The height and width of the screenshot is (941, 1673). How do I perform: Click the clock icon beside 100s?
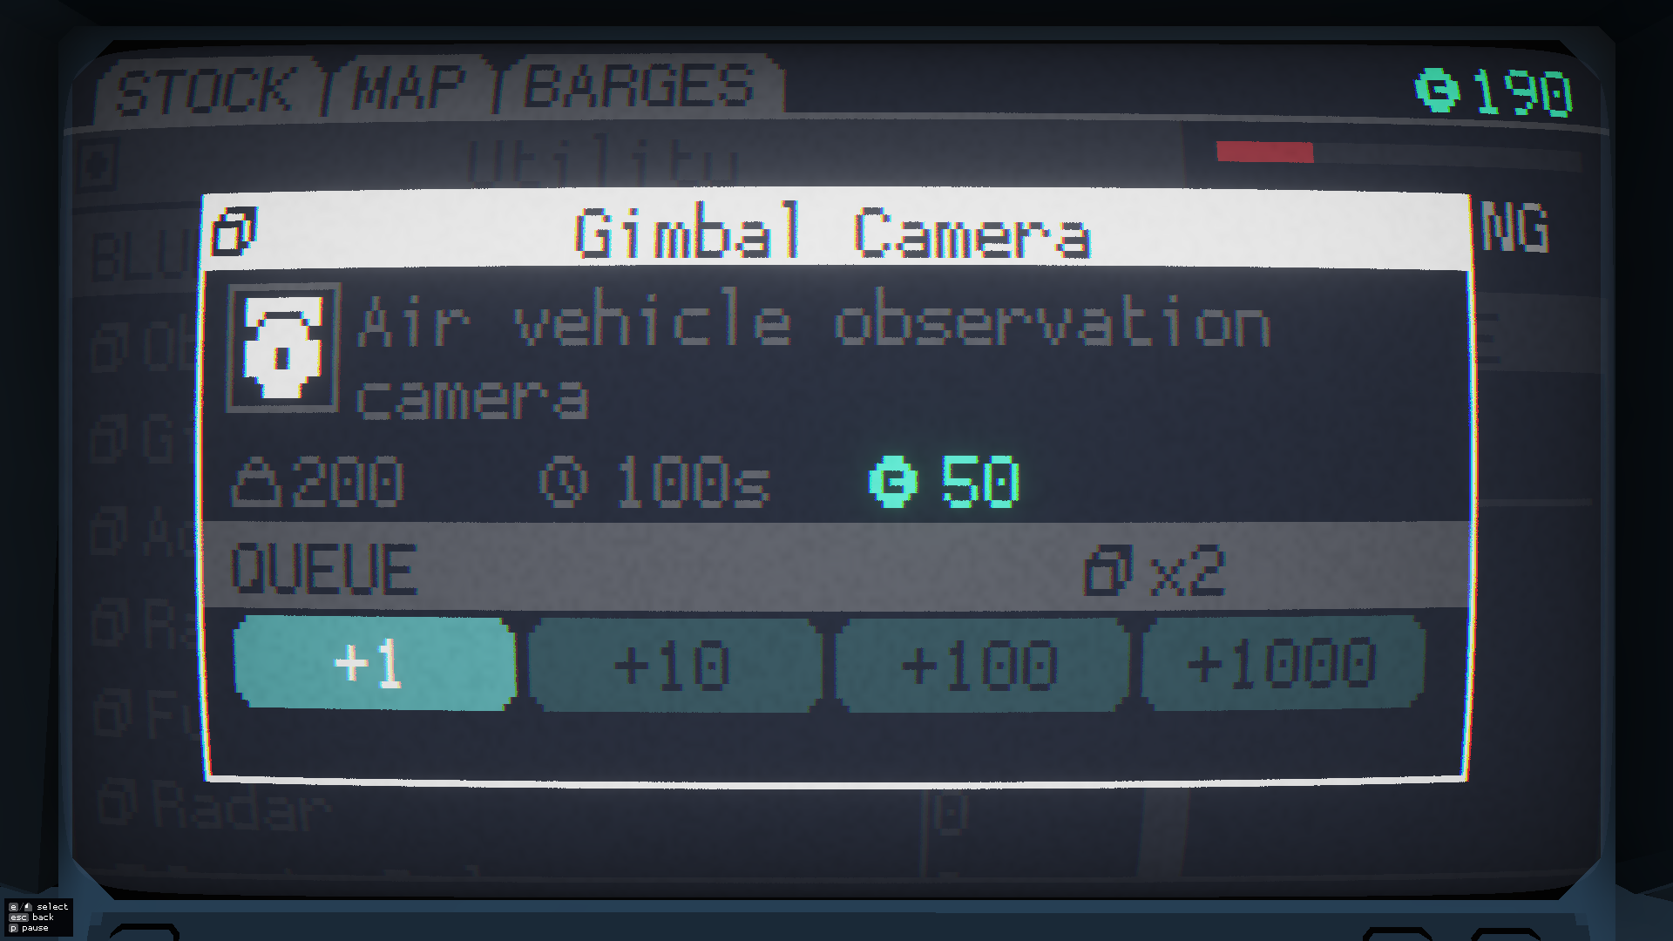pyautogui.click(x=563, y=483)
